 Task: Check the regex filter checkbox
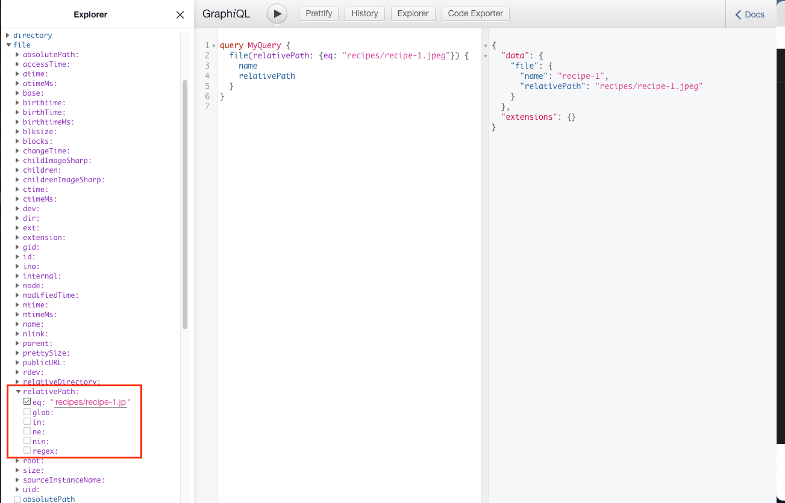click(27, 451)
